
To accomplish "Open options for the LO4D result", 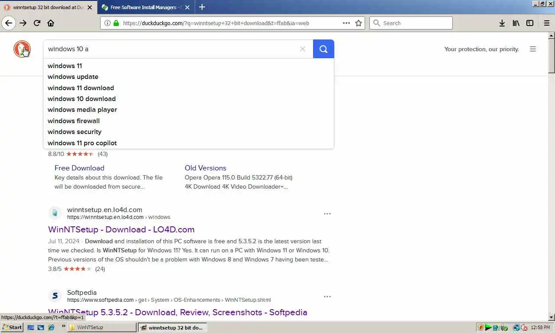I will (327, 214).
